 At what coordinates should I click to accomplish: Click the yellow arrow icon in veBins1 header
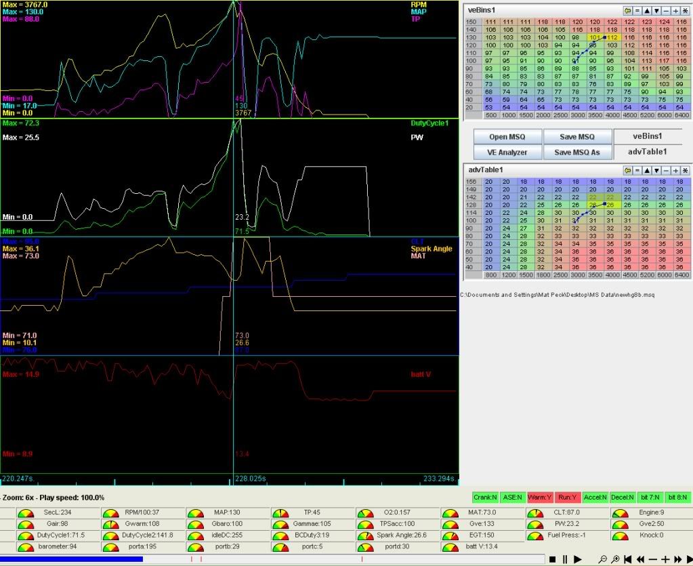pos(627,11)
